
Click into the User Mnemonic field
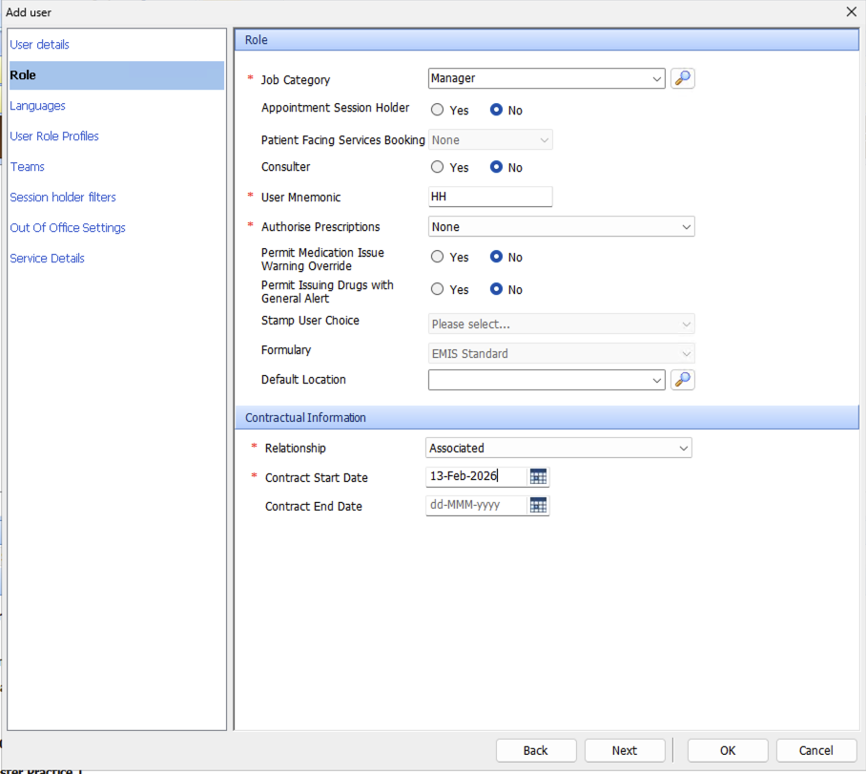click(x=490, y=197)
